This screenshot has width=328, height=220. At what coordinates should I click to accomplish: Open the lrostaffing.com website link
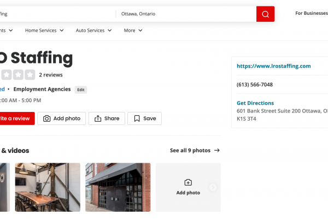coord(273,66)
